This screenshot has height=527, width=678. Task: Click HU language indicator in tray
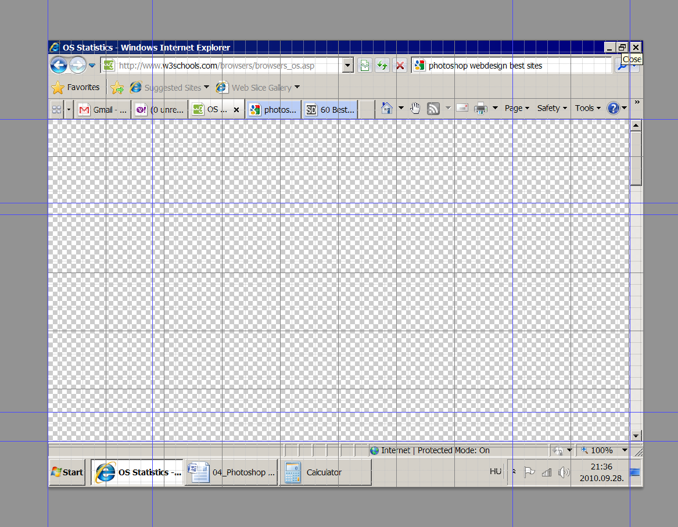click(x=496, y=471)
